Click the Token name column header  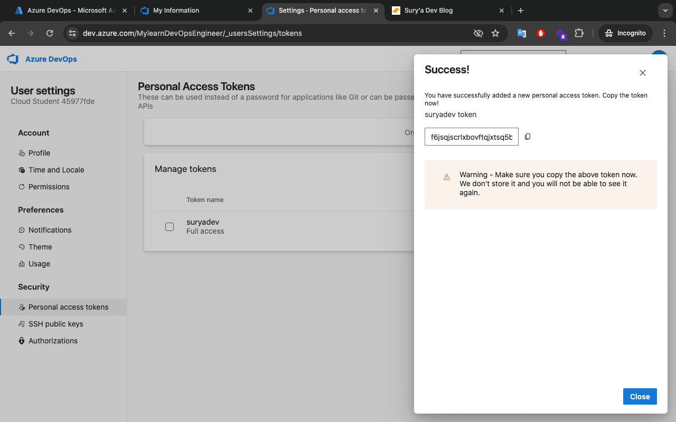[205, 200]
